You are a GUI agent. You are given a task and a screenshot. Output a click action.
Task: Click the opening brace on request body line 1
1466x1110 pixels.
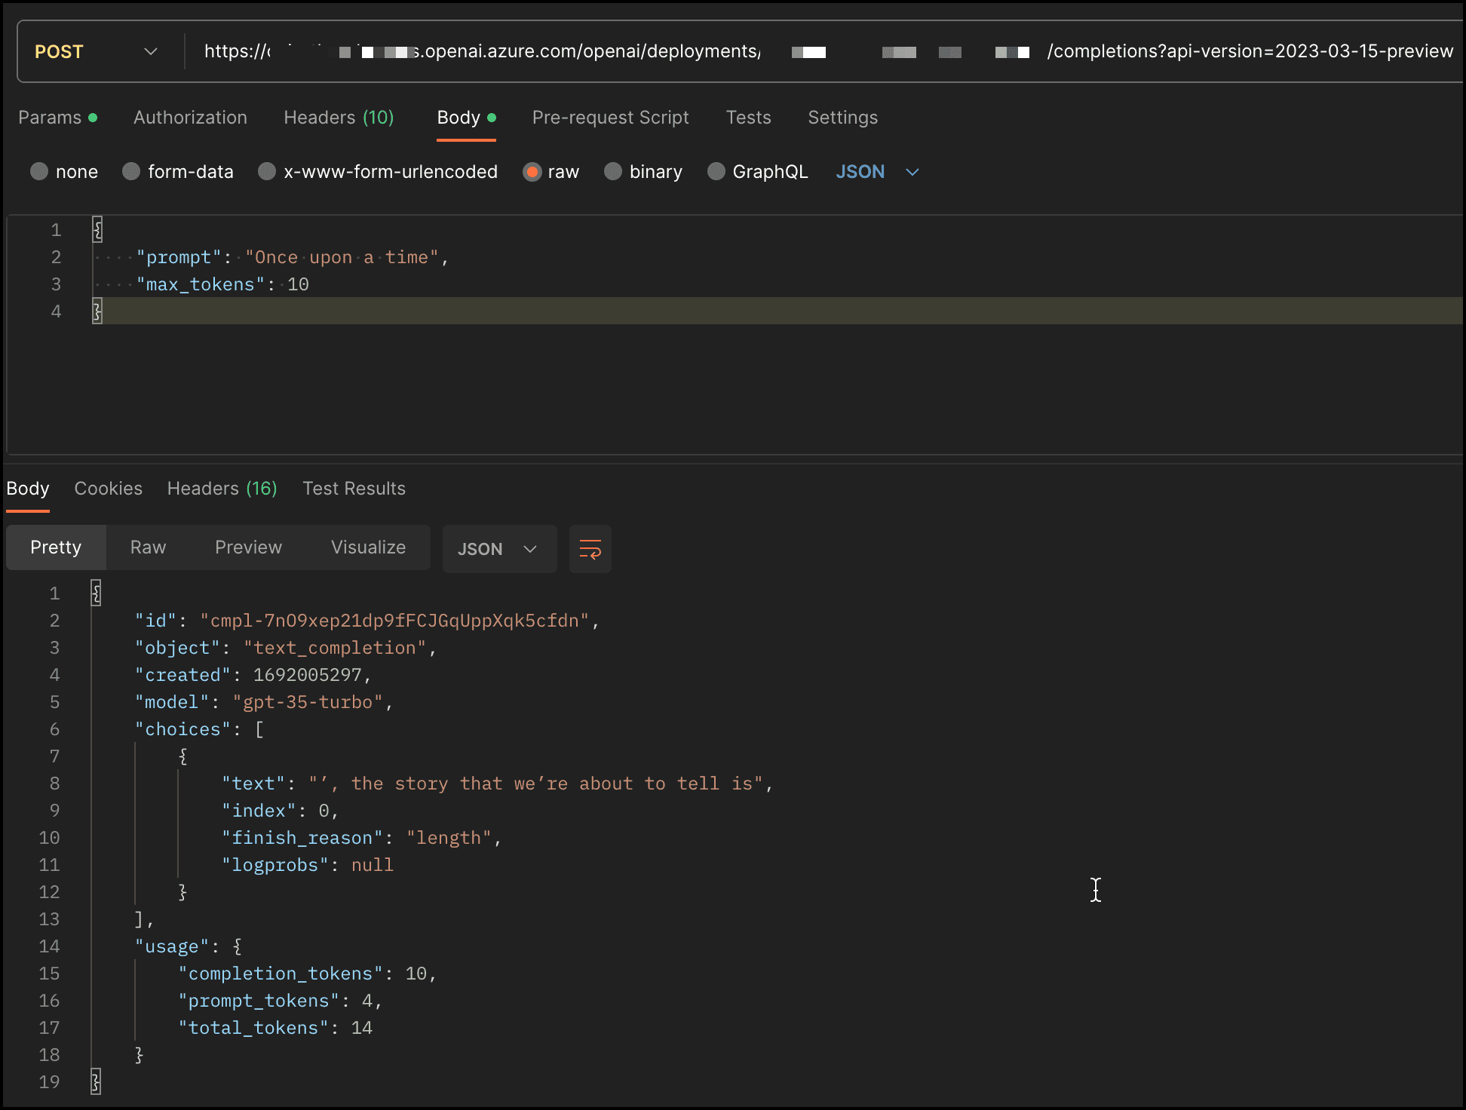click(x=97, y=229)
